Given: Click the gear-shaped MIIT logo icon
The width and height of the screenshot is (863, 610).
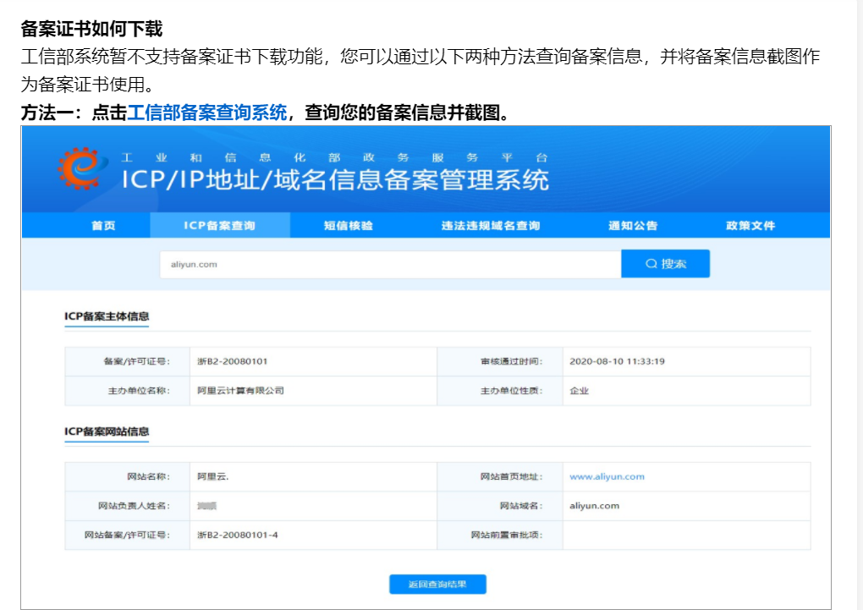Looking at the screenshot, I should [x=81, y=168].
